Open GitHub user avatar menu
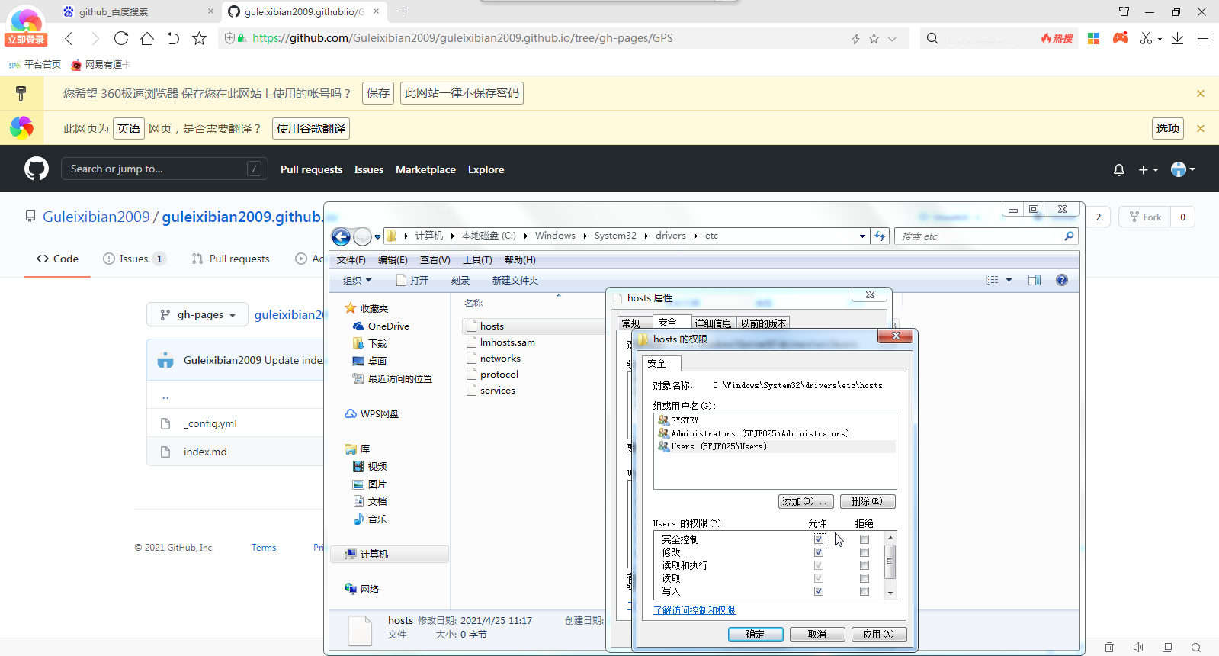This screenshot has height=656, width=1219. [1183, 169]
